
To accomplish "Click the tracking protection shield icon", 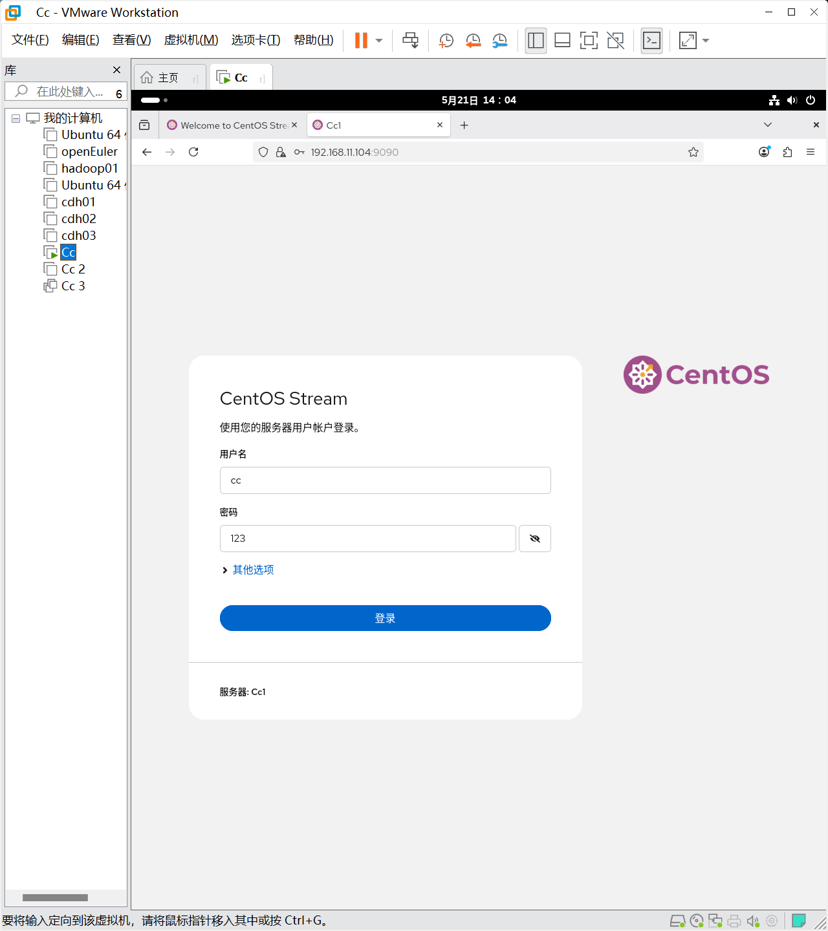I will [263, 152].
